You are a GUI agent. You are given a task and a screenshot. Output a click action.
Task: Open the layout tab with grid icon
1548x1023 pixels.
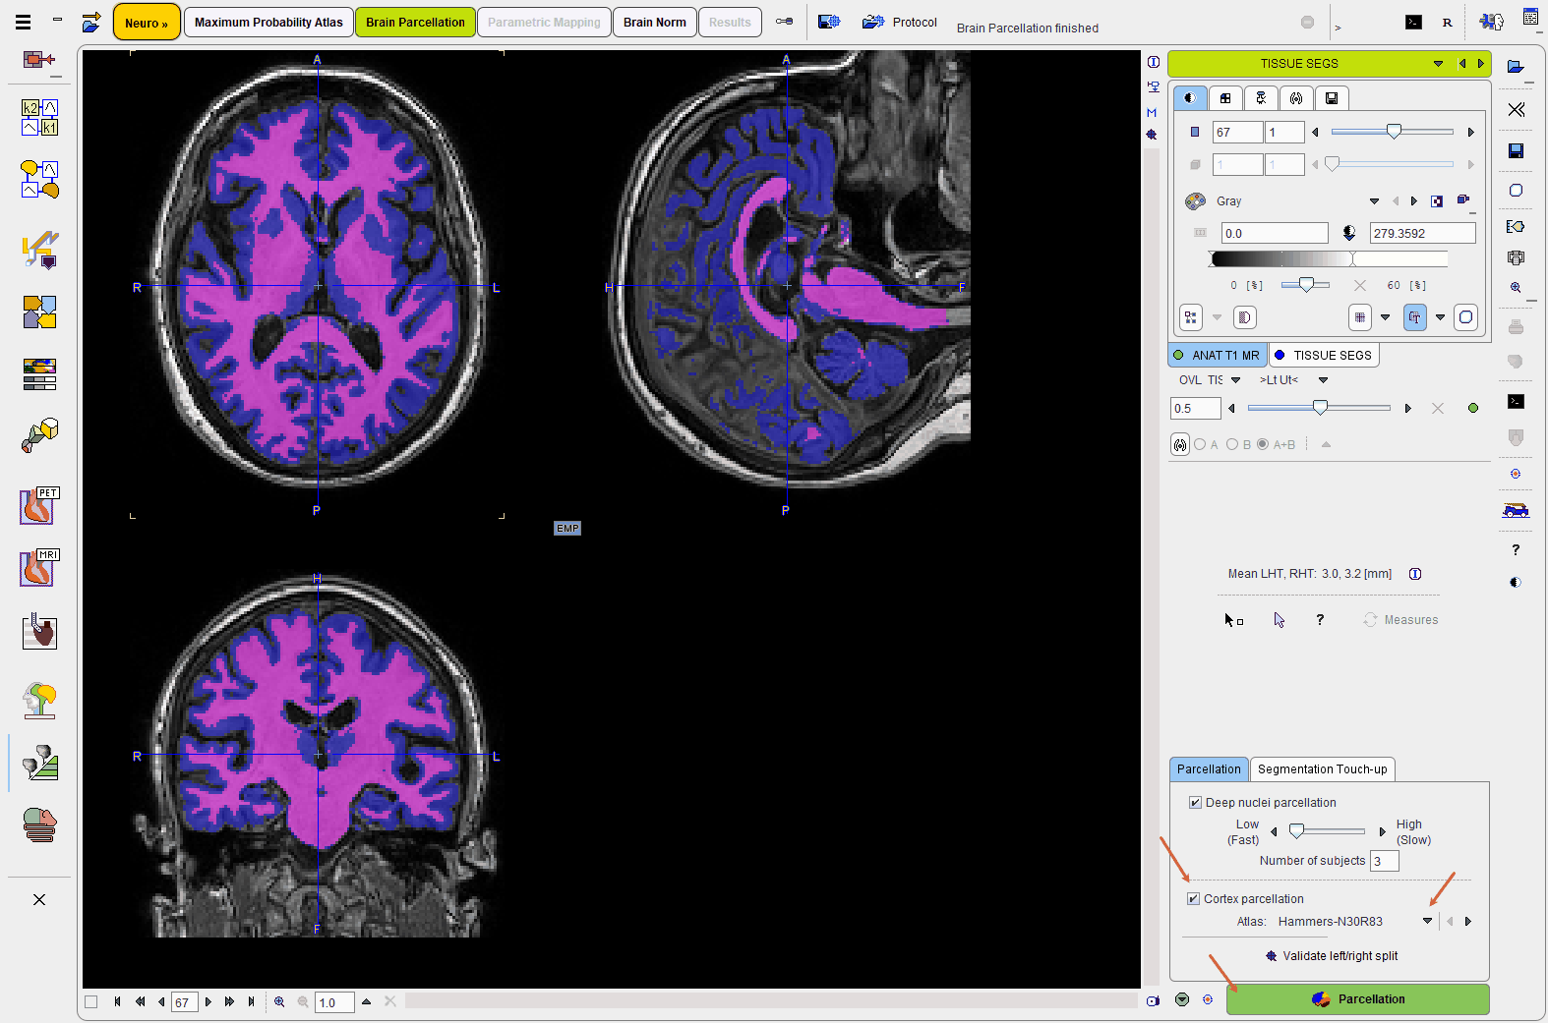click(x=1224, y=97)
